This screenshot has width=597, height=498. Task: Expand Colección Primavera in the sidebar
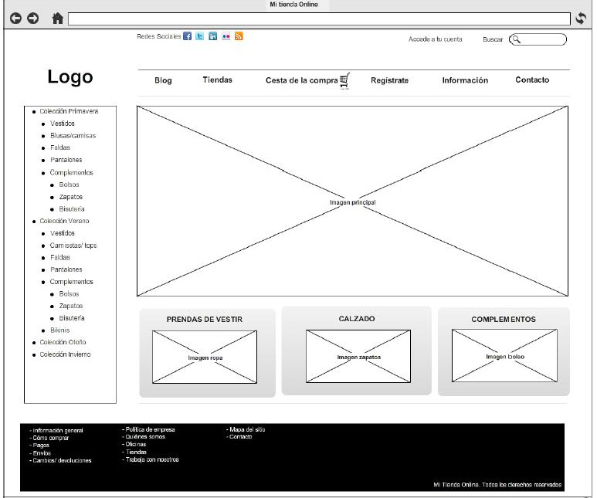point(69,111)
